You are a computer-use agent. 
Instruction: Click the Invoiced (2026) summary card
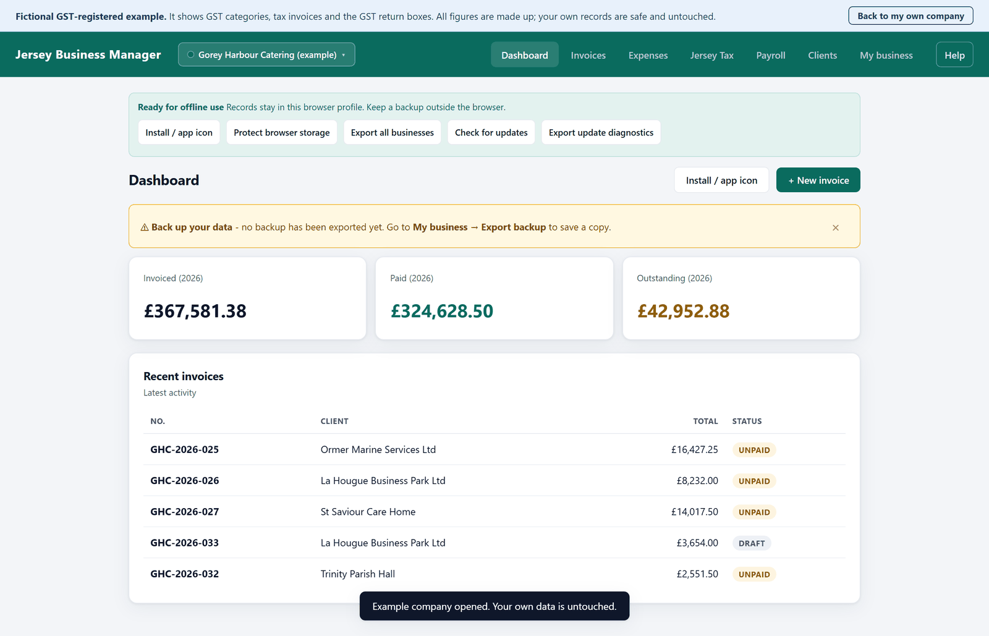pos(247,298)
